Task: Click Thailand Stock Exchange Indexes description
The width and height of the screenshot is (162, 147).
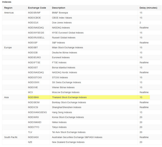Action: 69,97
